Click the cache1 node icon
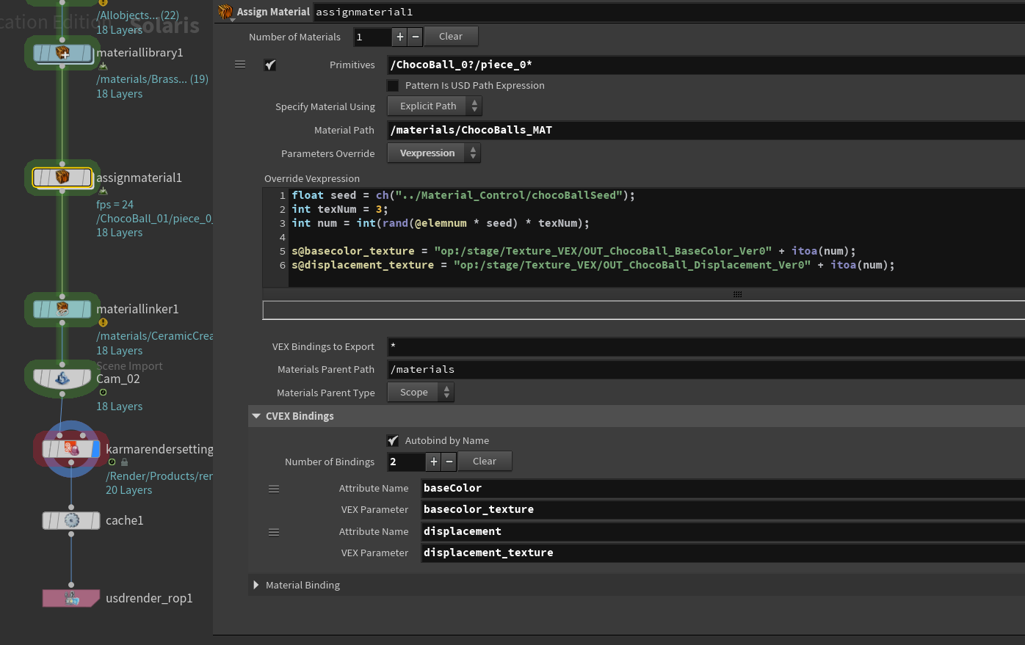The height and width of the screenshot is (645, 1025). point(71,520)
